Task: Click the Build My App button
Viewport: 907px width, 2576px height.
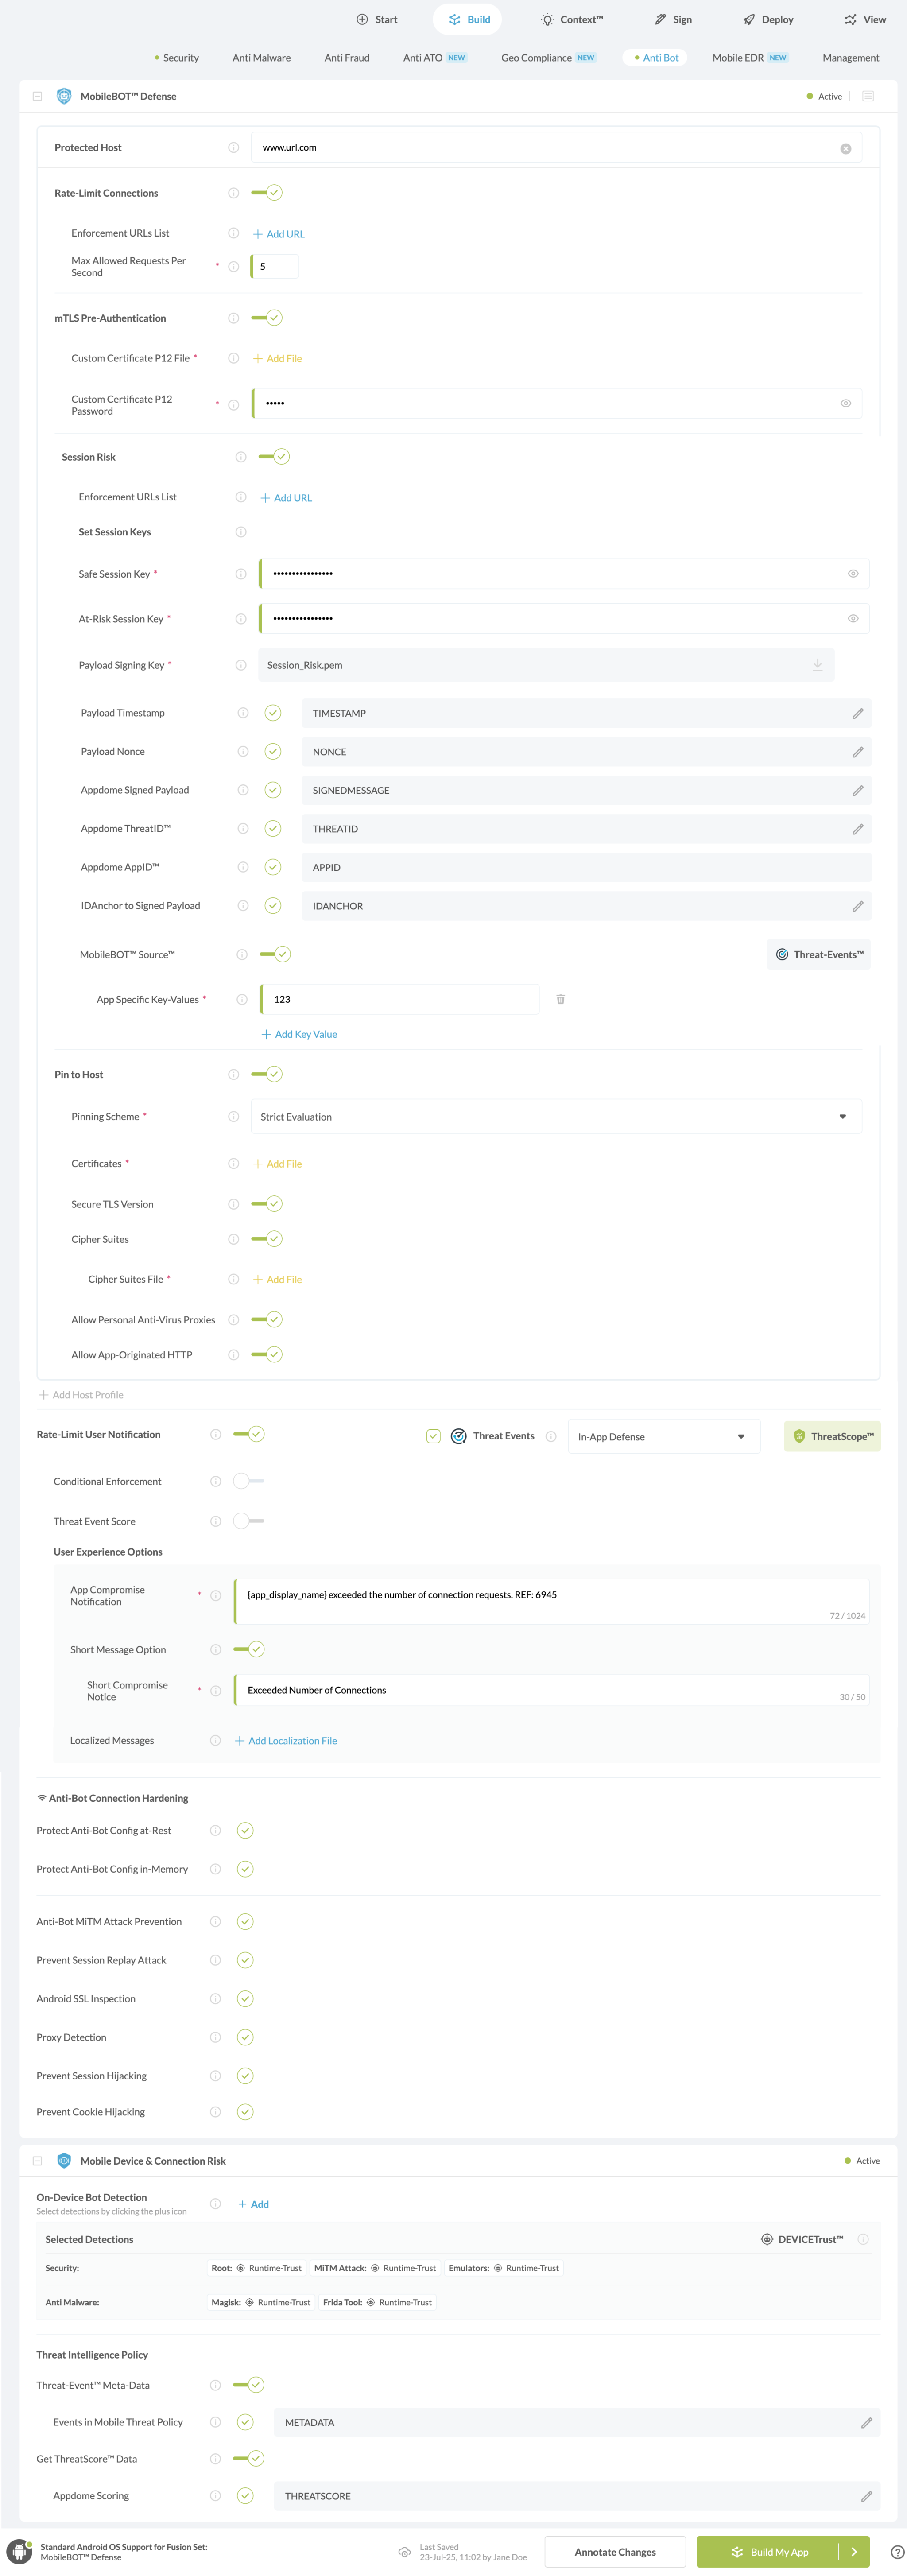Action: pos(779,2551)
